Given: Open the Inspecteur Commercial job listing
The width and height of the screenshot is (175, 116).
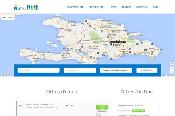Looking at the screenshot, I should 39,105.
